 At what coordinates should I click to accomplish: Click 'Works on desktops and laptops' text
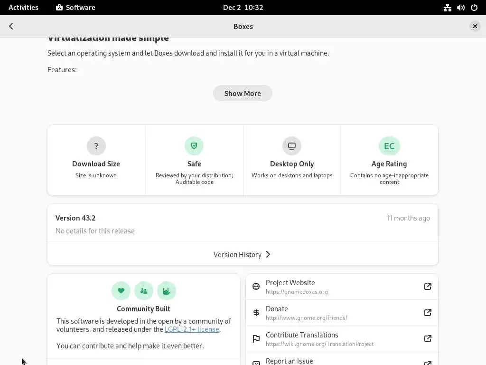(292, 175)
